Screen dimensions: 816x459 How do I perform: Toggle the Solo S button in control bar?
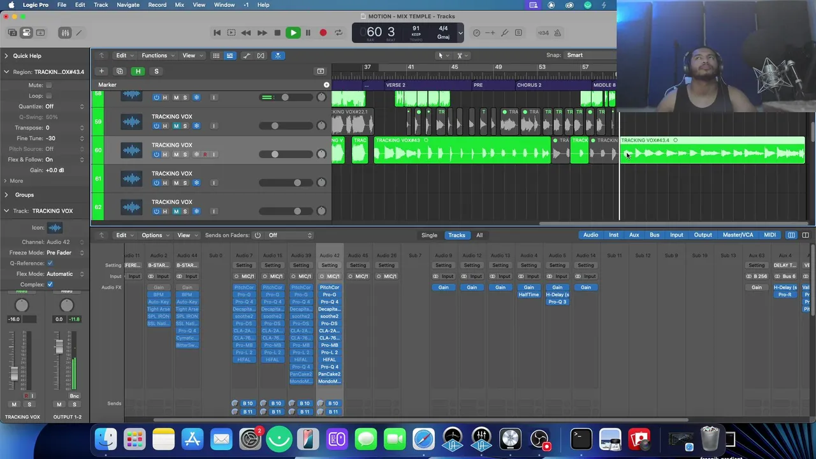[519, 33]
